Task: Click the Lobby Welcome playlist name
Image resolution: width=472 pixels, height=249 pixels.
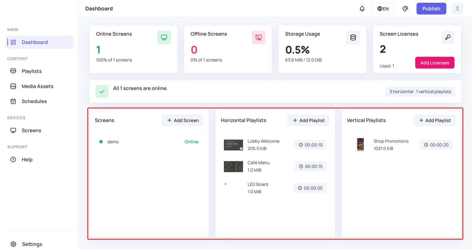Action: 264,141
